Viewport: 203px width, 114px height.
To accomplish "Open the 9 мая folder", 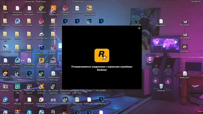I will click(x=29, y=22).
